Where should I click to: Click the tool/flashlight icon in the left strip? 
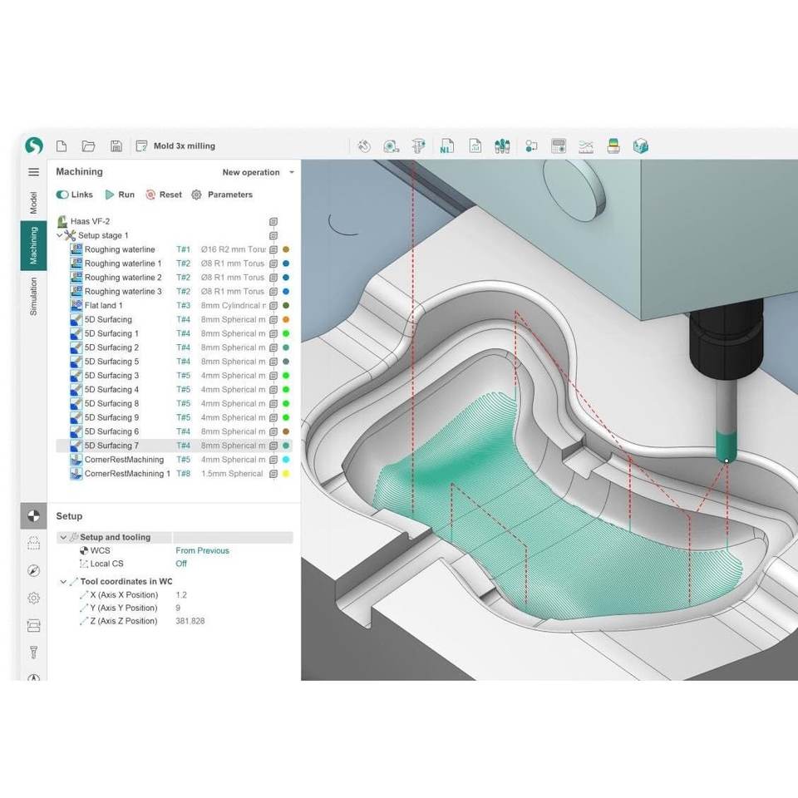click(33, 653)
